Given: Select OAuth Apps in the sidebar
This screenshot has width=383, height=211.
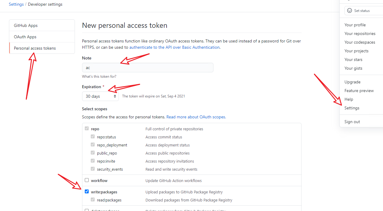Looking at the screenshot, I should pyautogui.click(x=24, y=37).
